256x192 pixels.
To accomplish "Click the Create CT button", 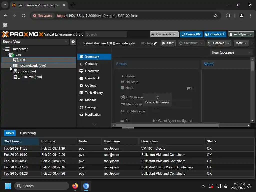I will click(x=215, y=34).
